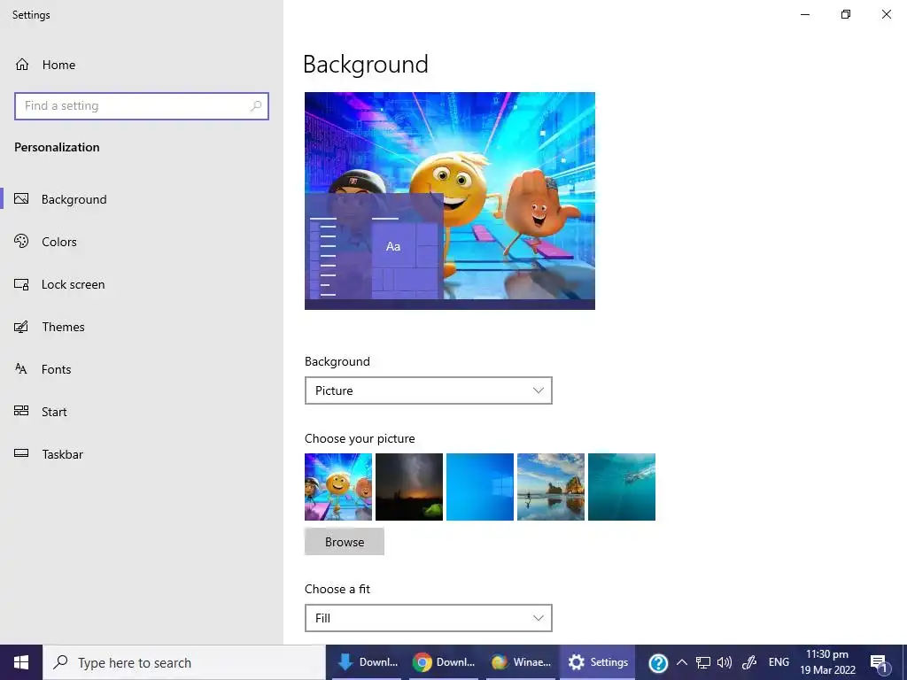Switch to the downloader app in taskbar
Image resolution: width=907 pixels, height=680 pixels.
click(x=368, y=662)
